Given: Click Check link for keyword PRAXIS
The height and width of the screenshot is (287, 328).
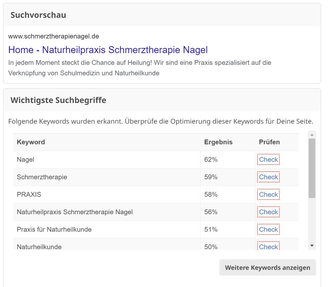Looking at the screenshot, I should 268,195.
